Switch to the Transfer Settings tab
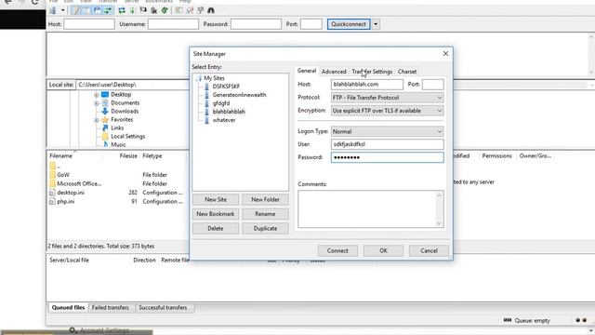The width and height of the screenshot is (595, 335). point(372,72)
